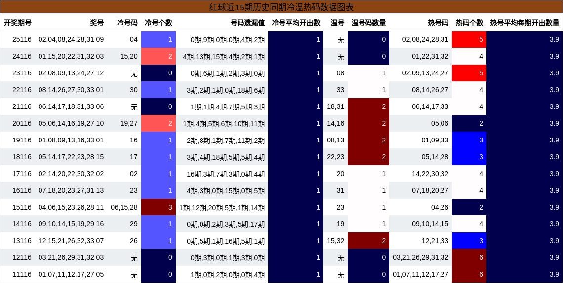Click draw period 11116

[22, 275]
